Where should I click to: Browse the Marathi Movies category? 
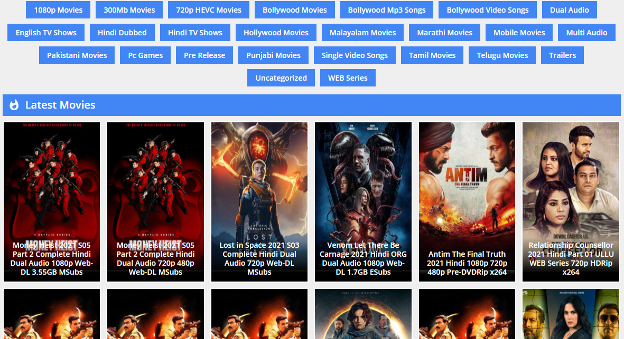click(x=444, y=33)
